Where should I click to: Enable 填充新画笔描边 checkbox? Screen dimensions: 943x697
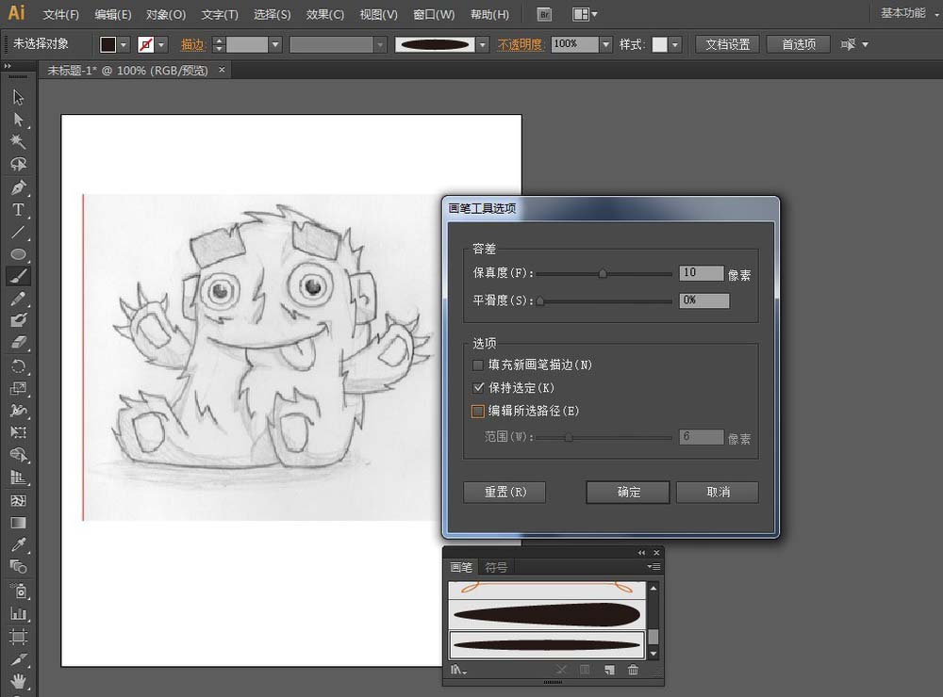click(x=478, y=365)
